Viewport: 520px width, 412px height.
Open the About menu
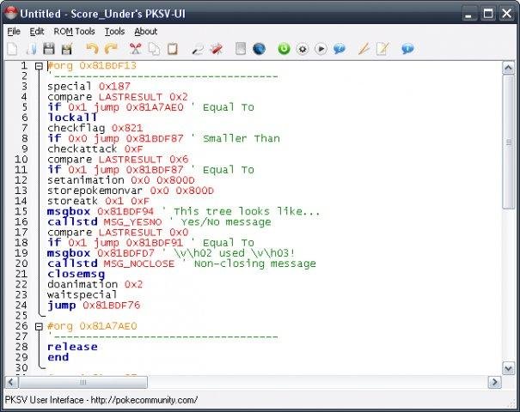145,32
